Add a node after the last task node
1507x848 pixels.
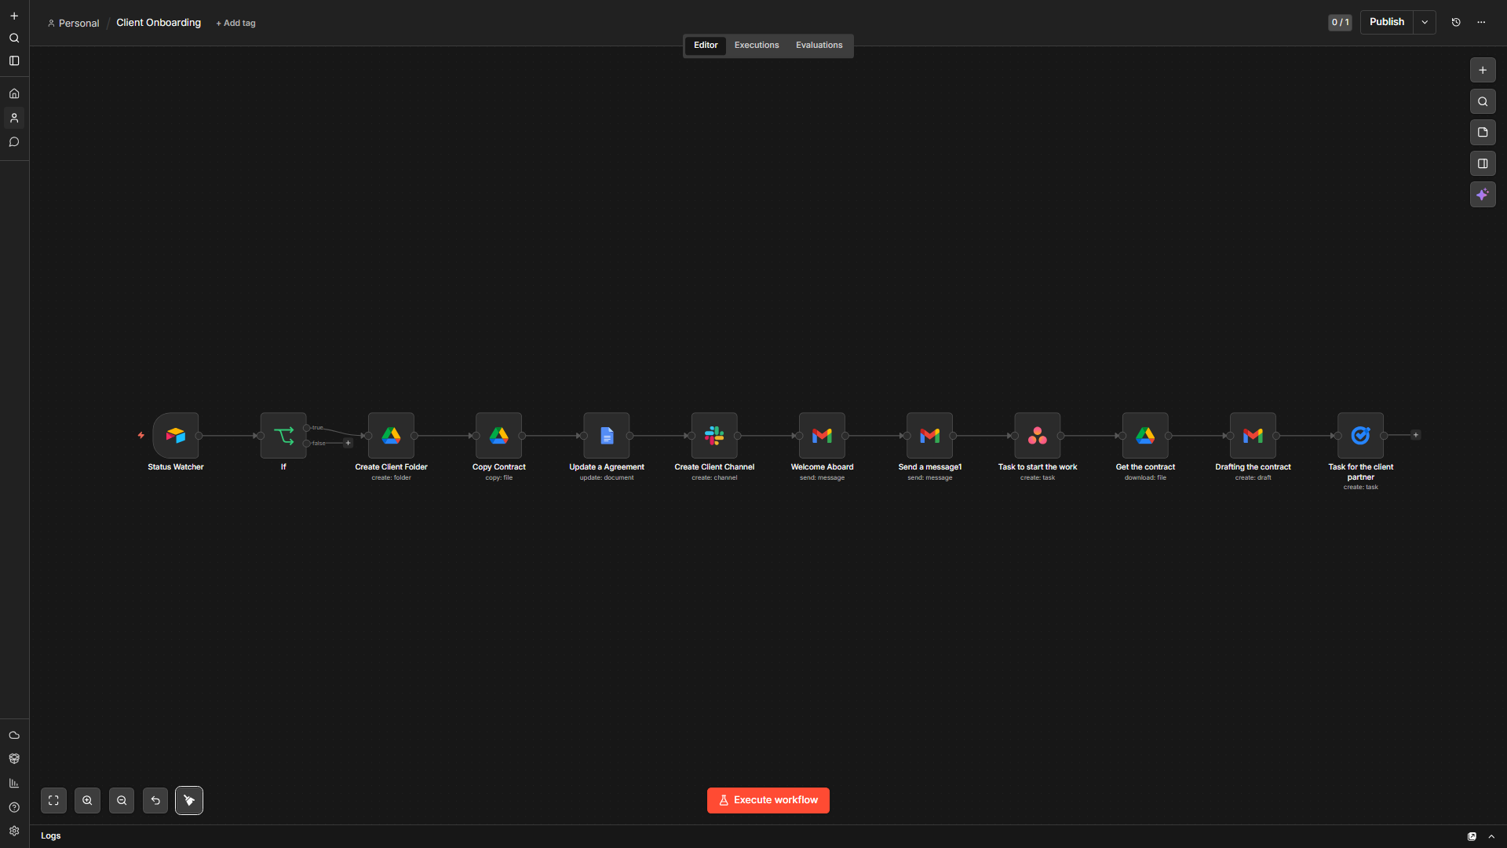(1416, 435)
